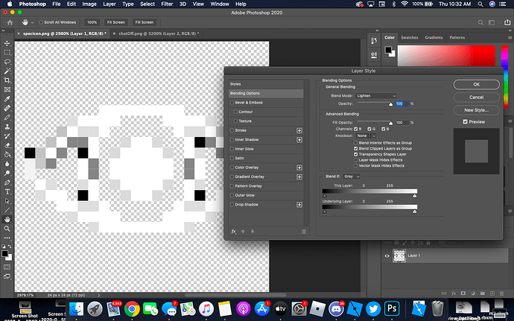Switch to the Gradients tab
This screenshot has width=514, height=321.
[434, 37]
